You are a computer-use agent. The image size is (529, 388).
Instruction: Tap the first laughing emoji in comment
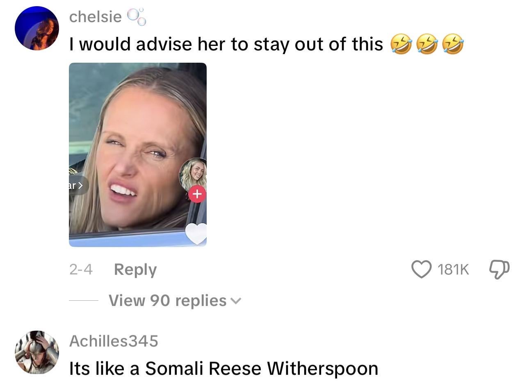tap(401, 44)
